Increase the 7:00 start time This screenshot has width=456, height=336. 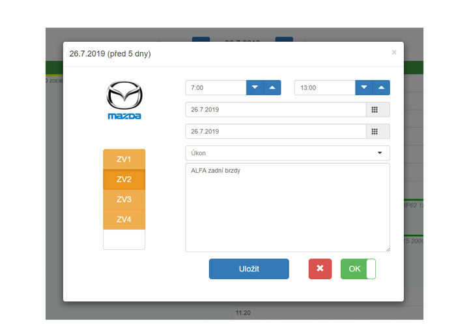coord(272,87)
